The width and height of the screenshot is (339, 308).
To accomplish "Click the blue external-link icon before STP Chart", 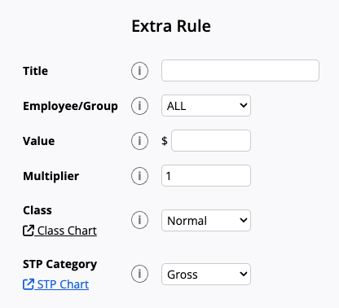I will [29, 284].
